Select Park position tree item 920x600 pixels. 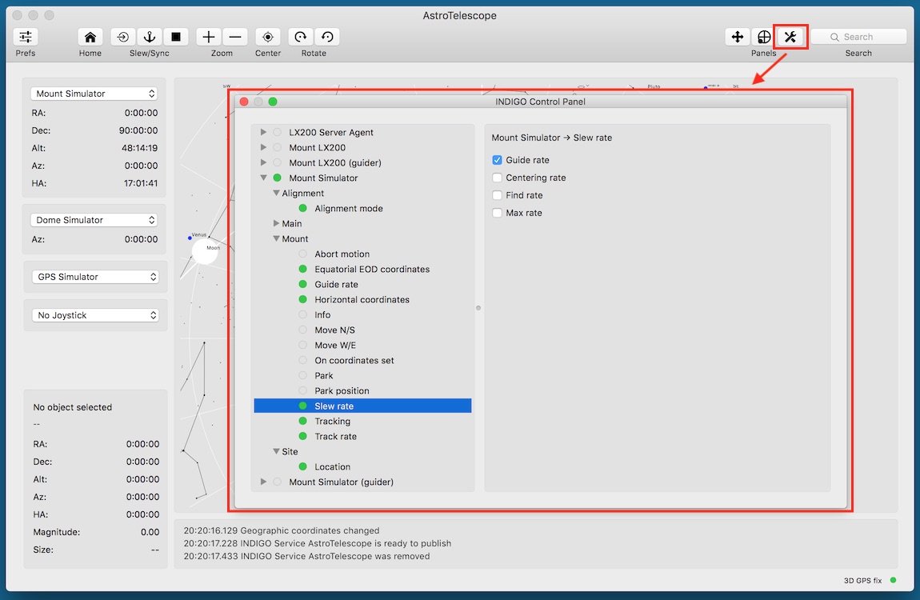tap(342, 391)
